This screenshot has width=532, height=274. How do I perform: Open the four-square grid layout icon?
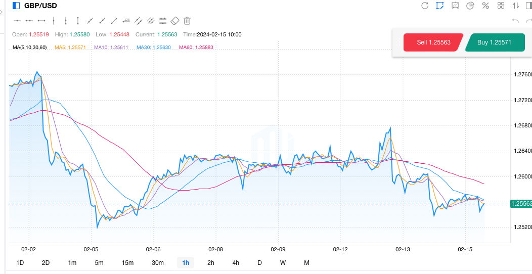[501, 6]
